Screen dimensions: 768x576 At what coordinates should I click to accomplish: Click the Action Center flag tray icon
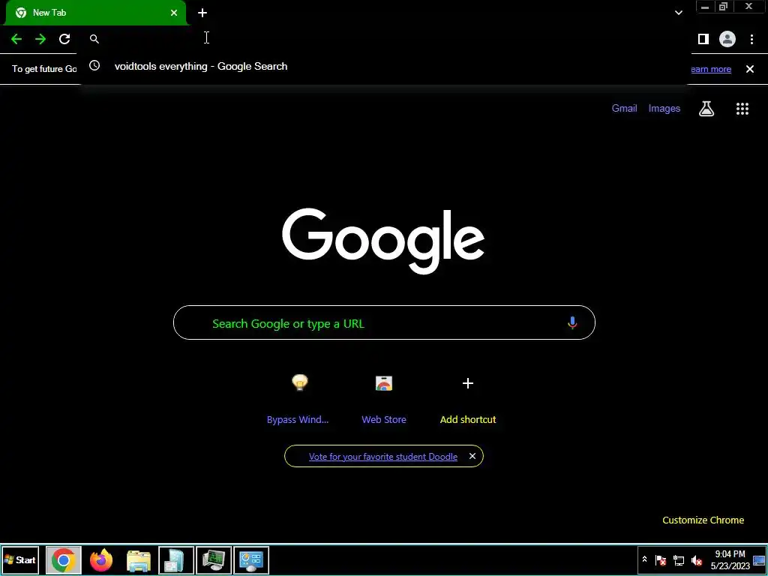pos(661,559)
